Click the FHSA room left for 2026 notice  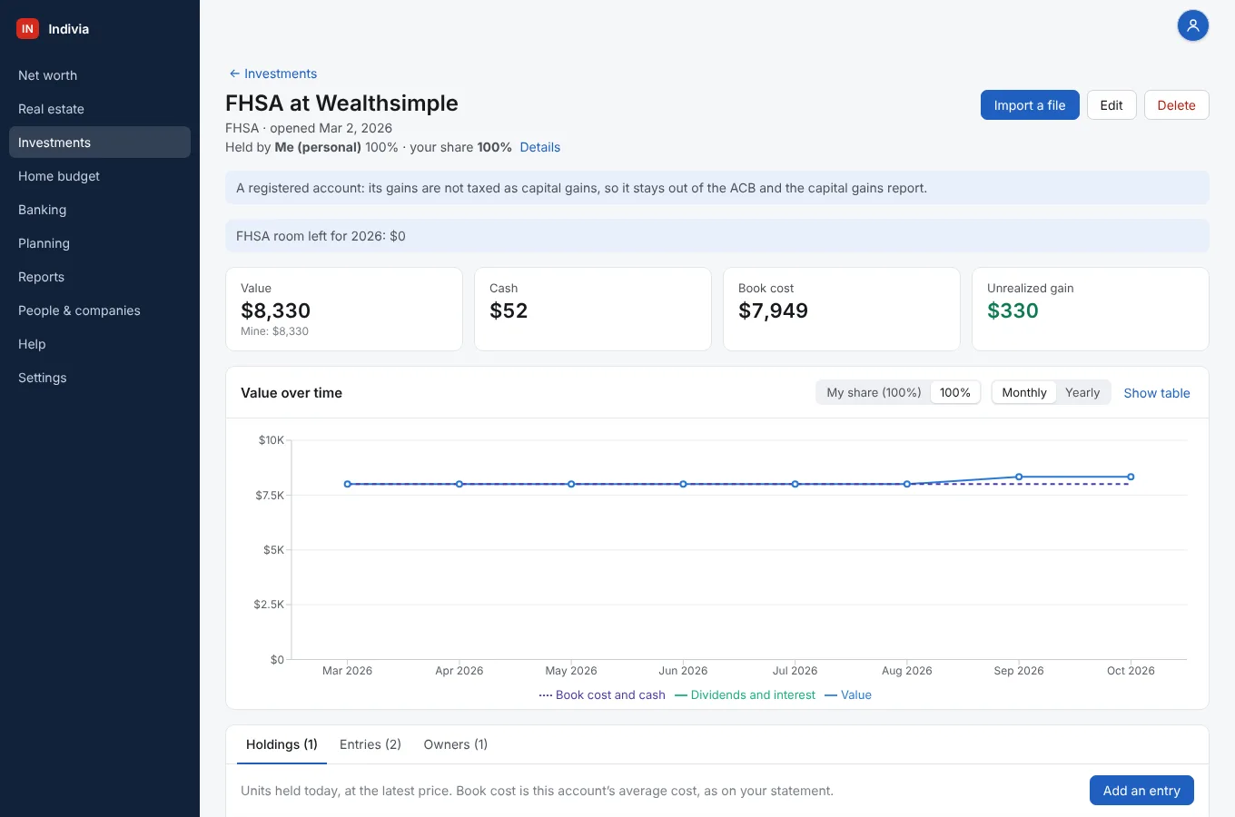click(x=717, y=236)
